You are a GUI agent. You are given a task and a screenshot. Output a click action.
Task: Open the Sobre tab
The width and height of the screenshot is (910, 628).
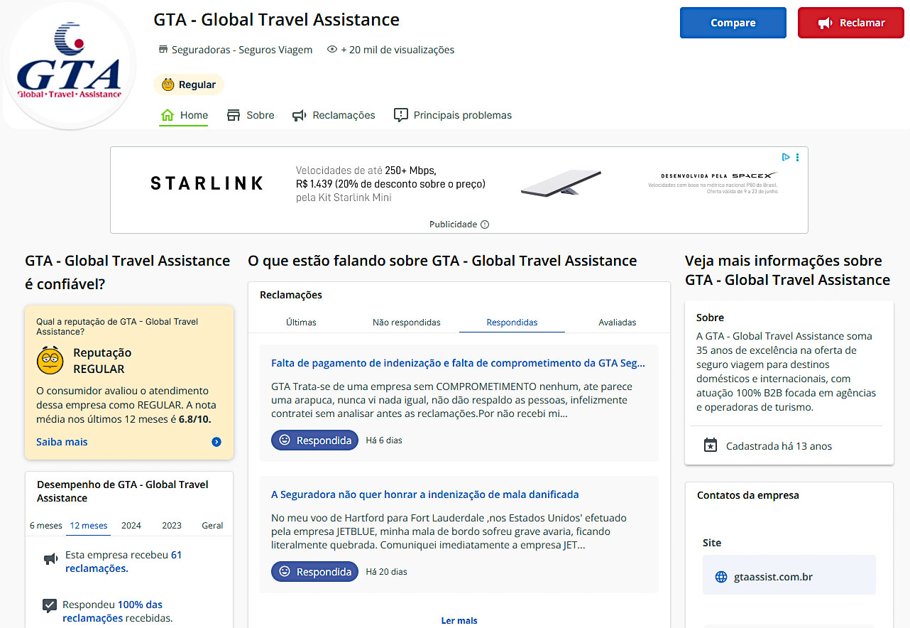point(251,115)
